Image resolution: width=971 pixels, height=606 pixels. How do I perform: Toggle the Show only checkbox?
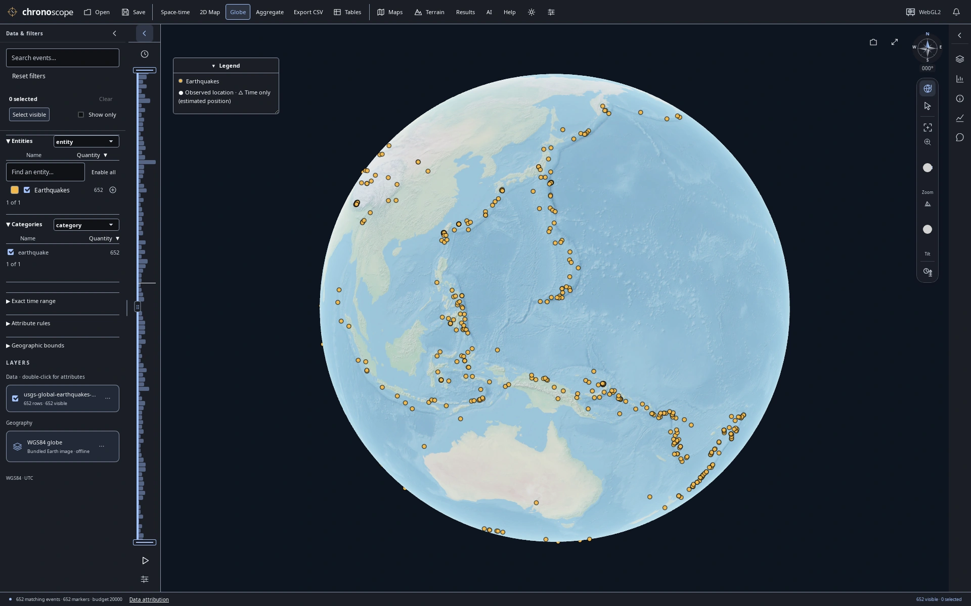[81, 115]
